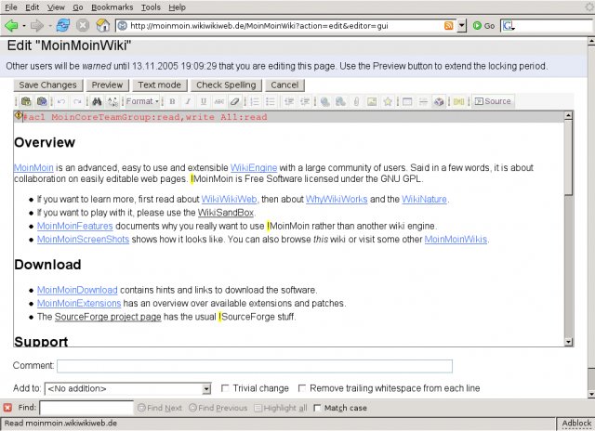Click the Underline formatting icon
Viewport: 595px width, 431px height.
[x=204, y=101]
